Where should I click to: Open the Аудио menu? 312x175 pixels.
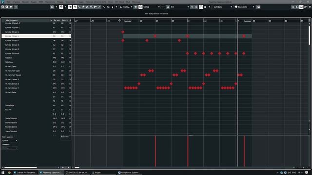[x=34, y=2]
